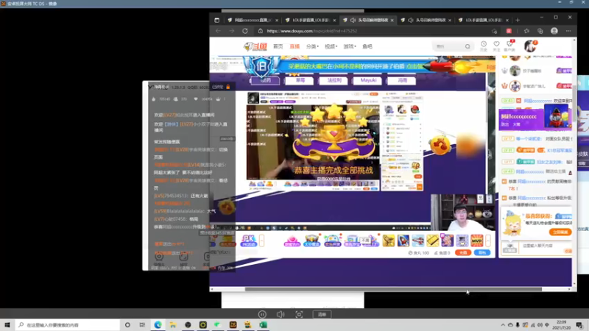Click the address bar URL
This screenshot has height=331, width=589.
311,31
